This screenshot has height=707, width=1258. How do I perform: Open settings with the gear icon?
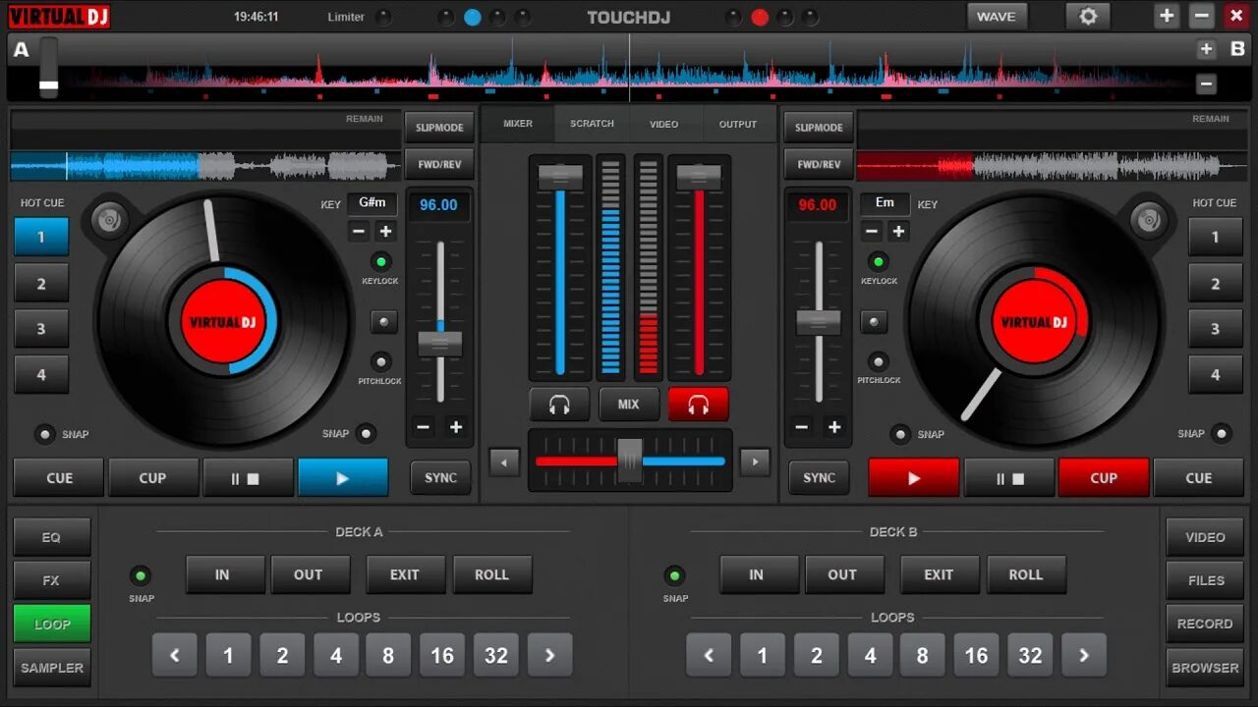pyautogui.click(x=1088, y=16)
